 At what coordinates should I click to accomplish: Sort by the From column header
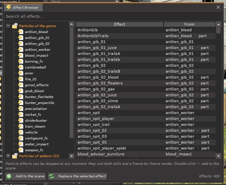189,24
